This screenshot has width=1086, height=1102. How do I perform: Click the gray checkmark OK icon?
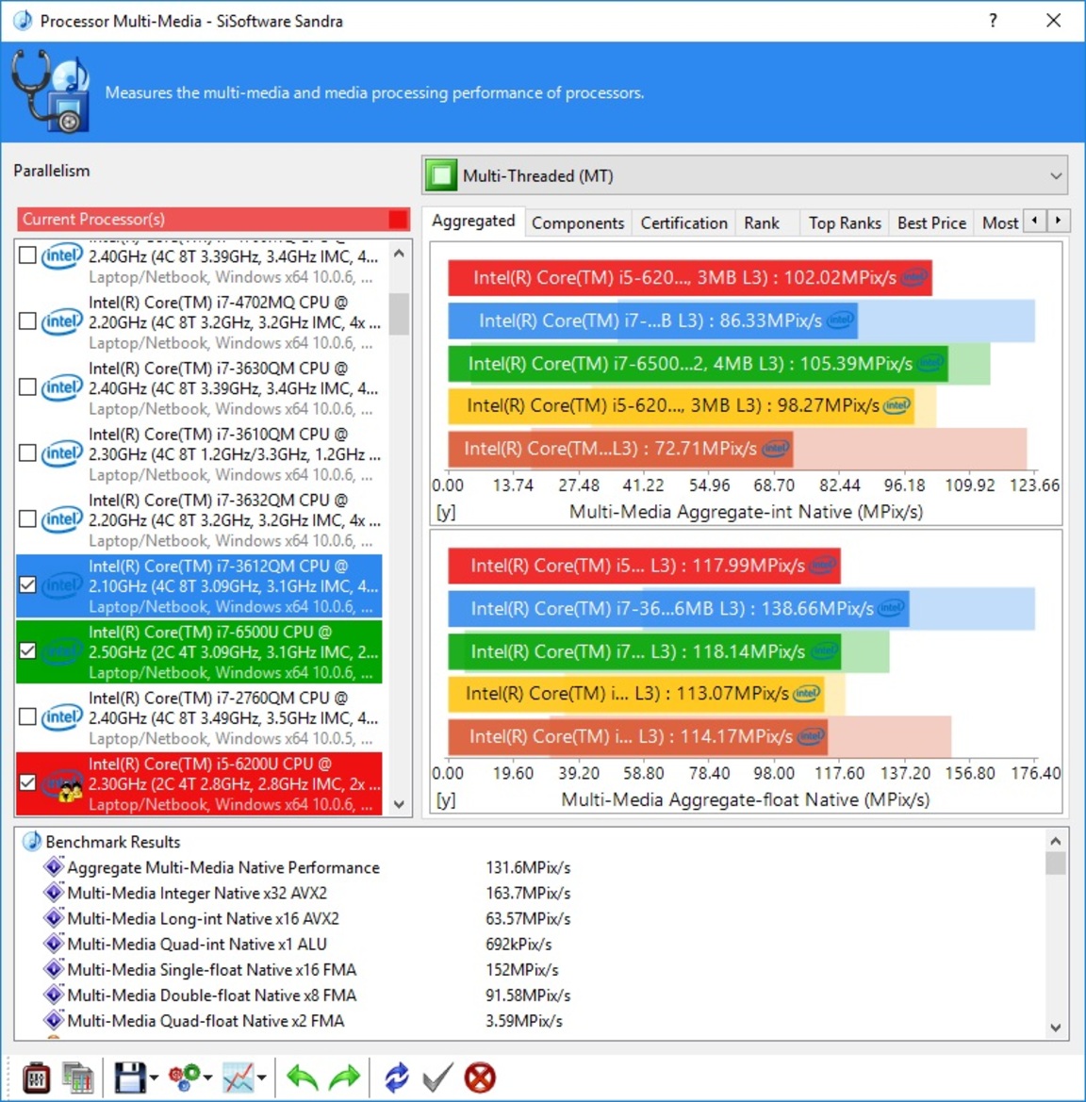[438, 1077]
